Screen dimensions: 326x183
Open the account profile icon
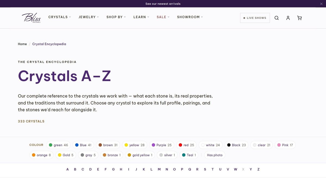[x=288, y=18]
